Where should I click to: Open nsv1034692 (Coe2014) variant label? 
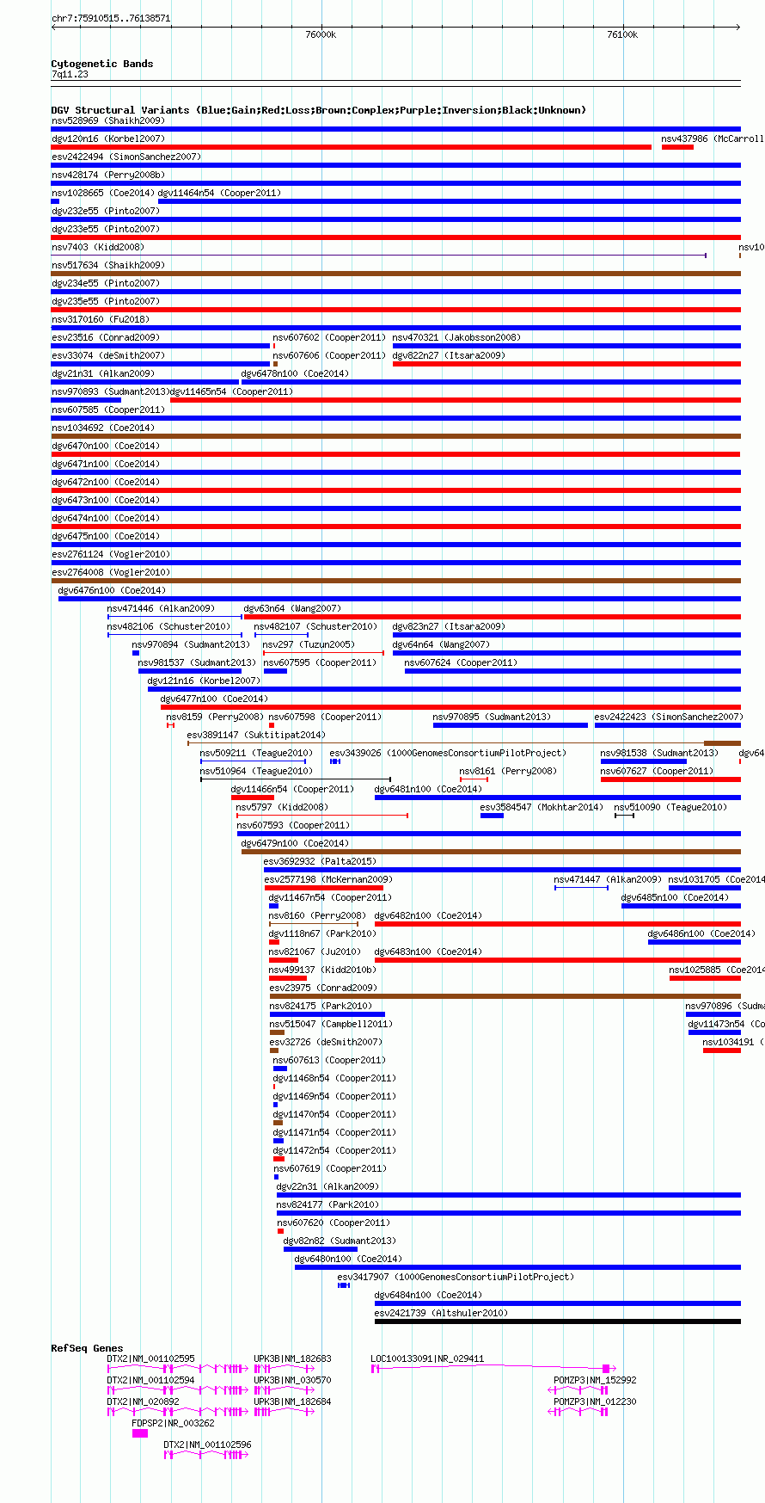pyautogui.click(x=102, y=428)
